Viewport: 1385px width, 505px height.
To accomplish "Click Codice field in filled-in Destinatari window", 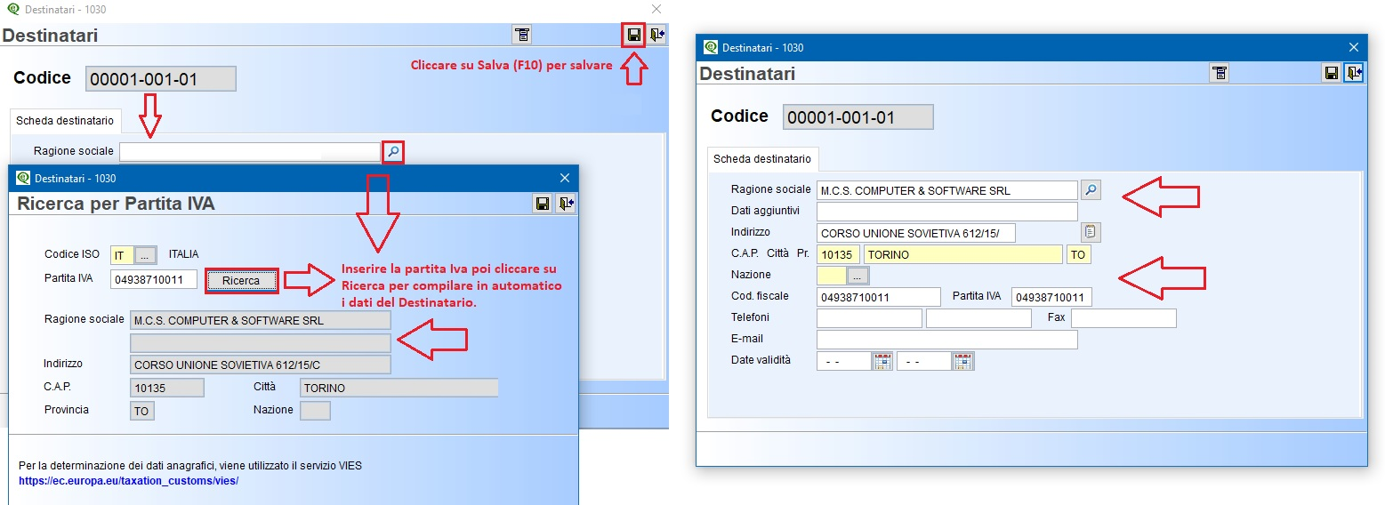I will pyautogui.click(x=858, y=117).
